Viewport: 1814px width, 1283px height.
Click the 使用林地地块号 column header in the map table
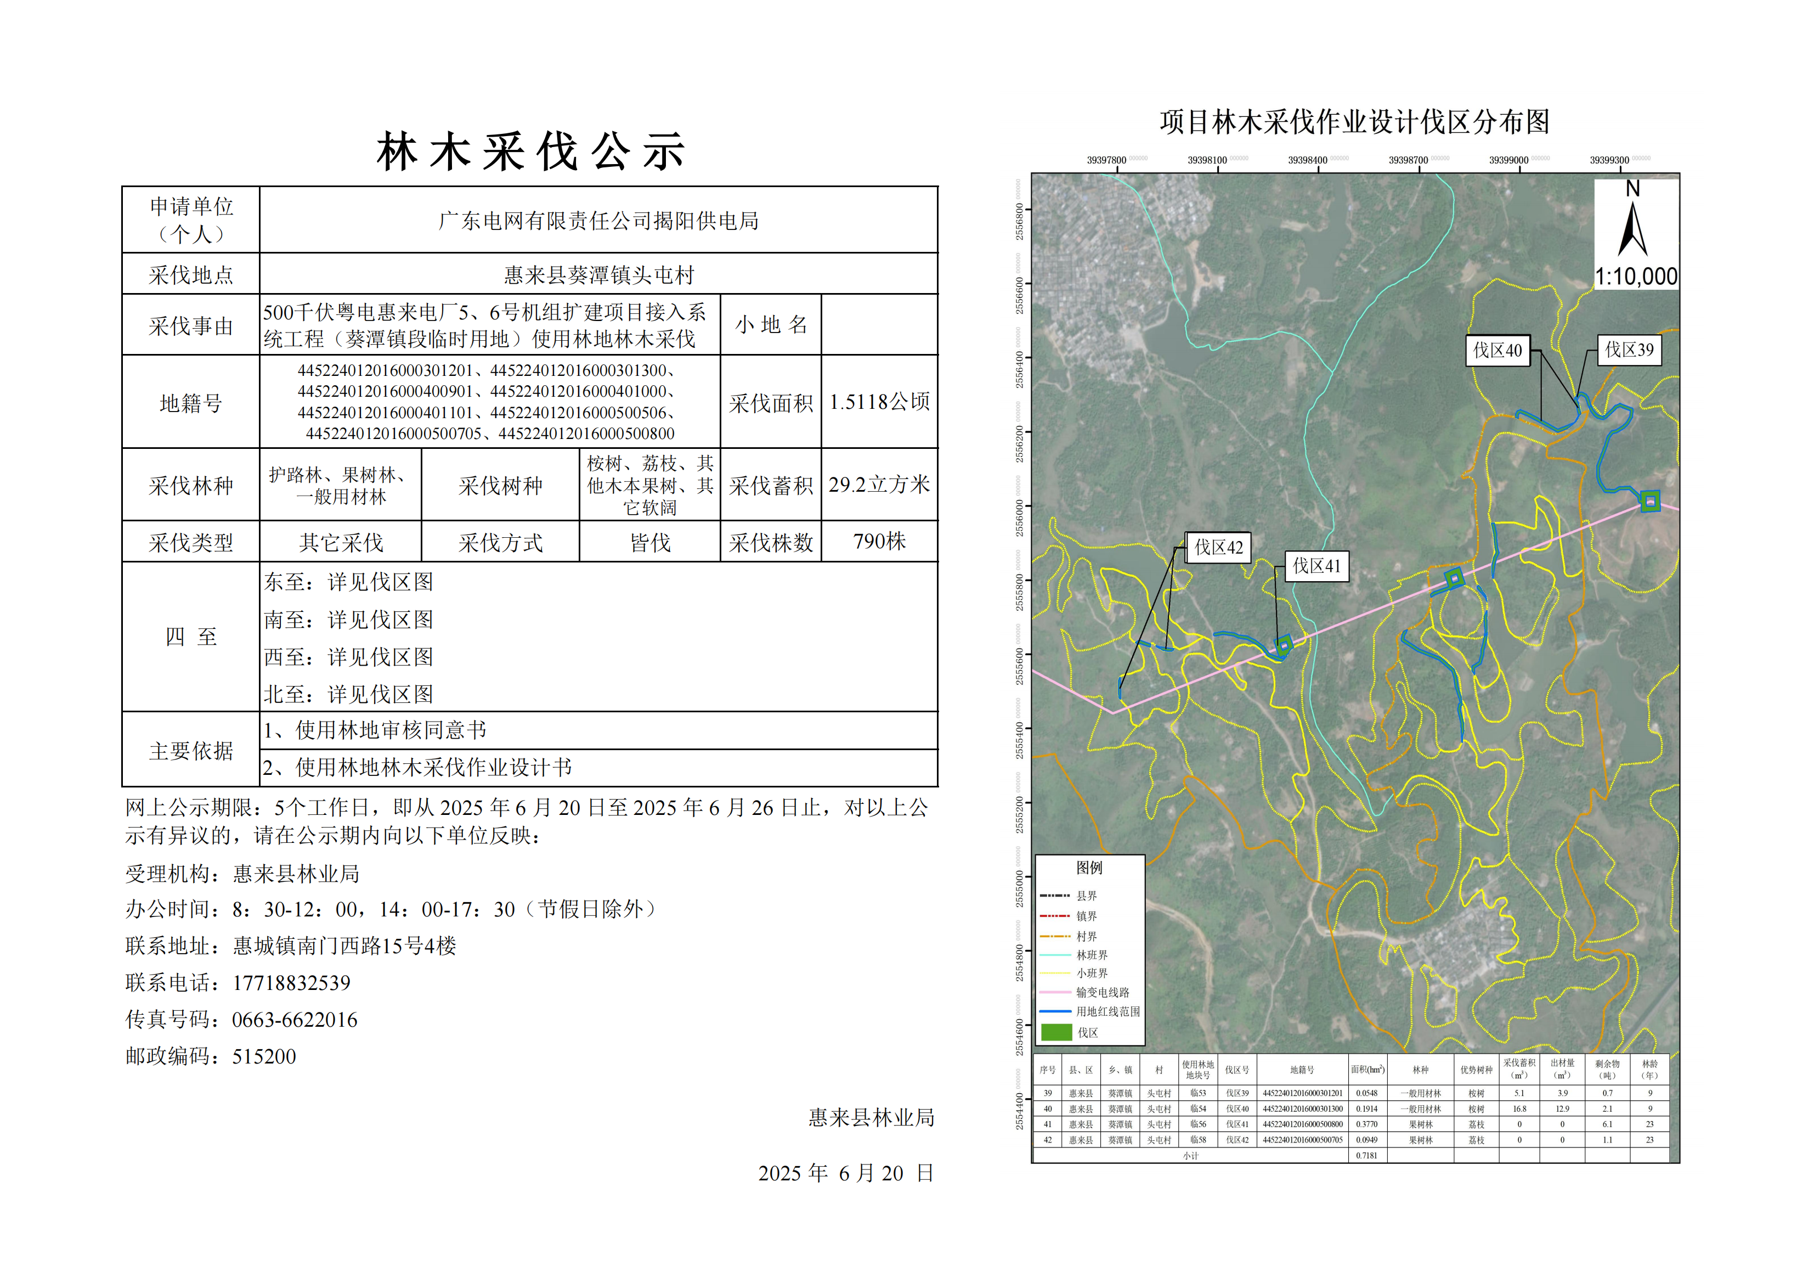(x=1197, y=1070)
